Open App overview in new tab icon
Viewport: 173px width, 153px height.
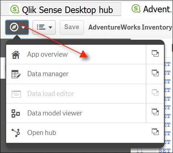(155, 53)
